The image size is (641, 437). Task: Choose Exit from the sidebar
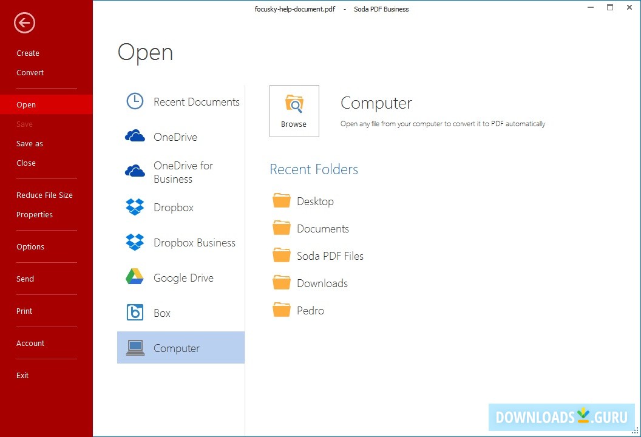tap(22, 375)
